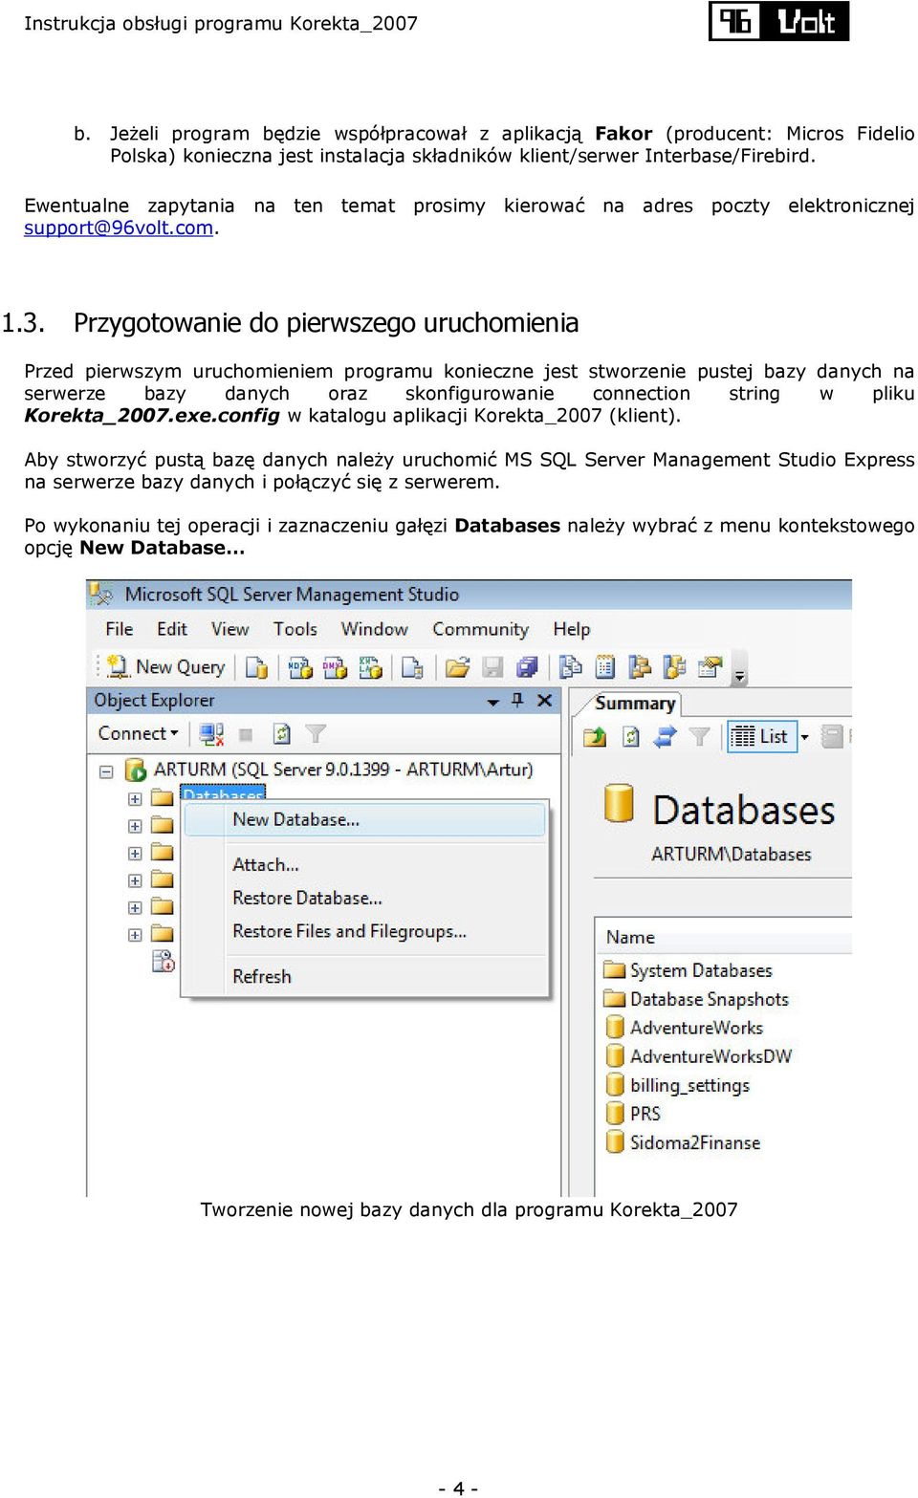Click the Stop icon in Object Explorer

click(246, 734)
